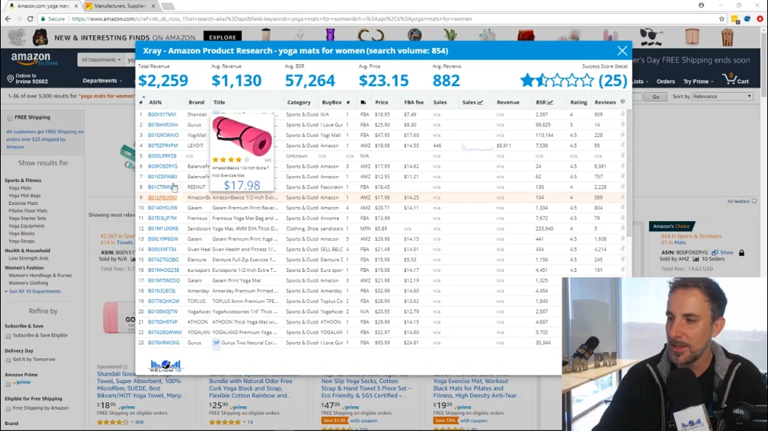Switch to the Manufacturers, Suppliers browser tab
Screen dimensions: 768x431
click(x=118, y=6)
